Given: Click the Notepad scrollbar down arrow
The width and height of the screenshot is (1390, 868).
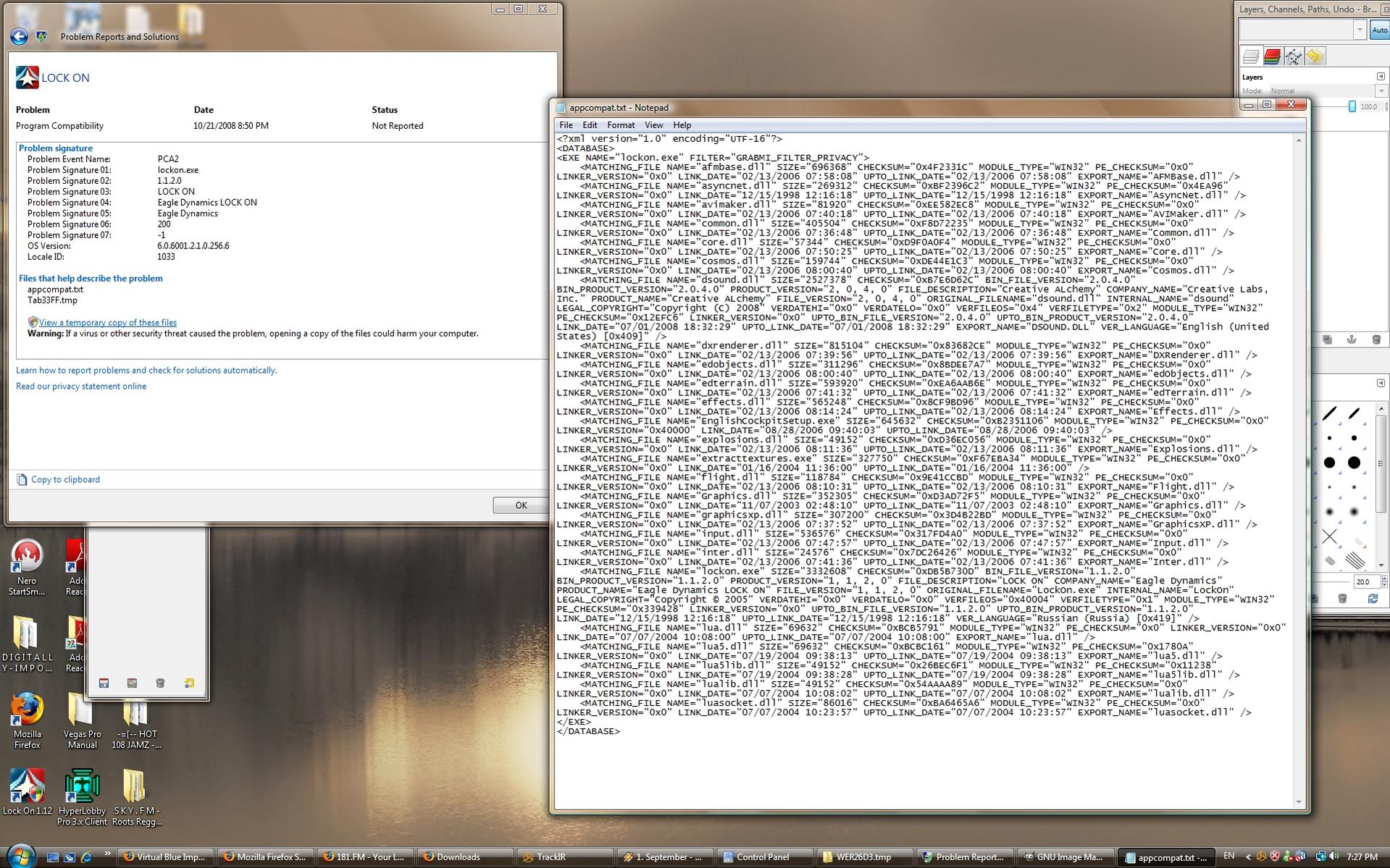Looking at the screenshot, I should pos(1299,802).
